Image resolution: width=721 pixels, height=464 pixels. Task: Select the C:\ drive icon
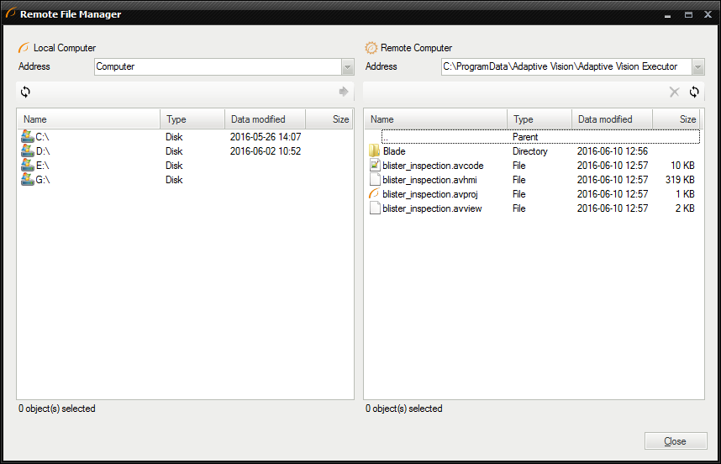pyautogui.click(x=27, y=137)
